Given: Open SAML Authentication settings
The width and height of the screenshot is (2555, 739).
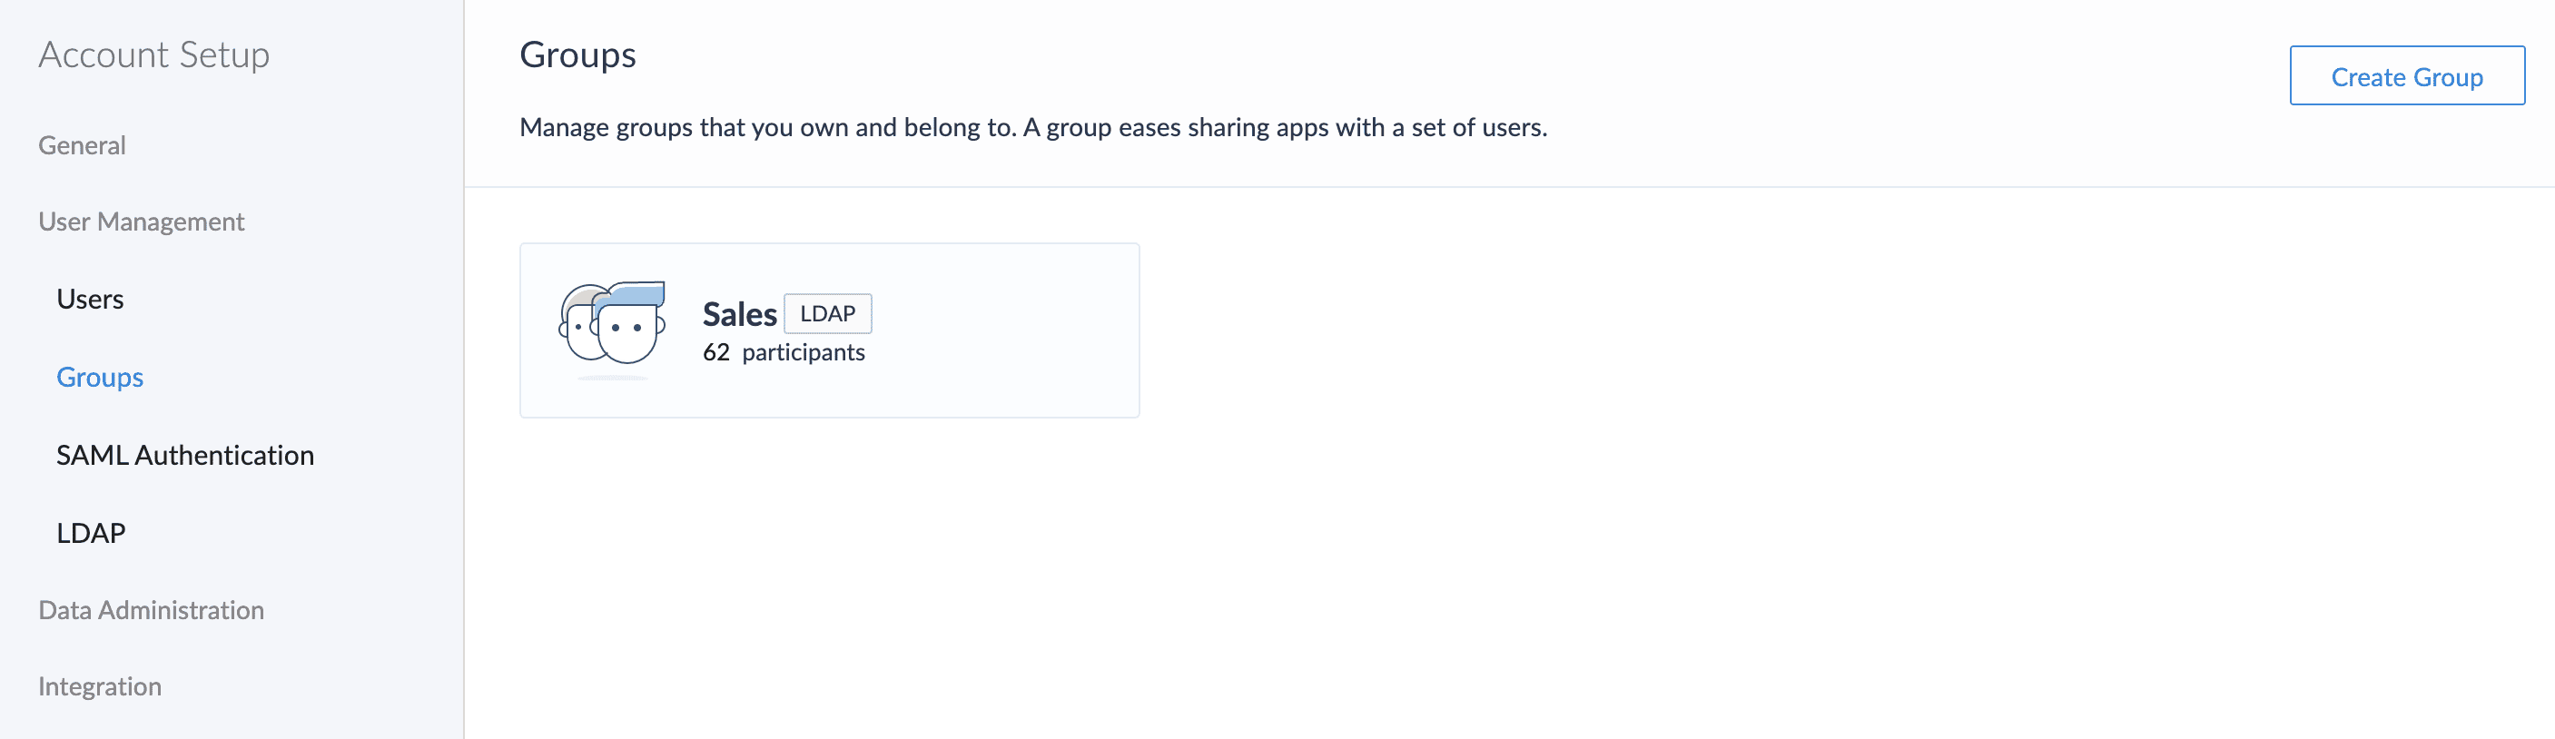Looking at the screenshot, I should (x=184, y=456).
